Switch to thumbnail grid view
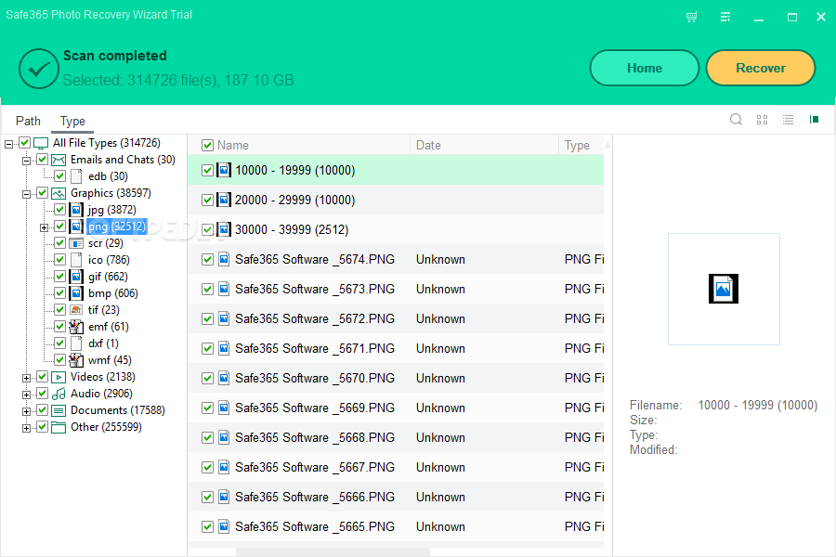This screenshot has width=836, height=557. 762,120
